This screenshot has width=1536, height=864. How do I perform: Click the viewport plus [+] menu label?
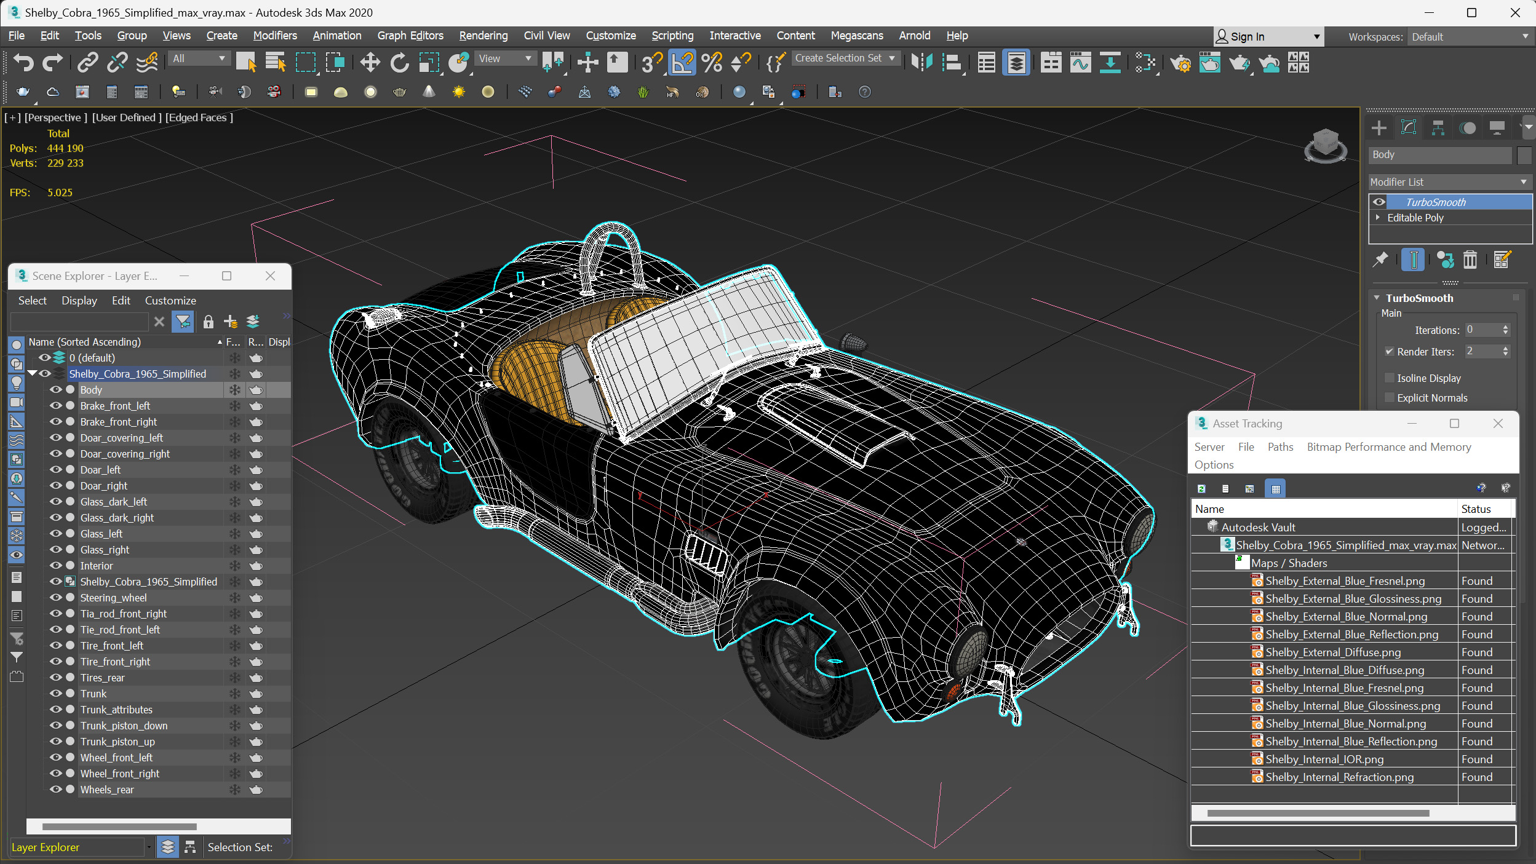(12, 117)
